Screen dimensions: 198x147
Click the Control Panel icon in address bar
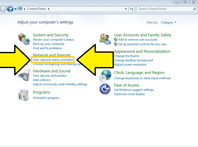(x=20, y=9)
